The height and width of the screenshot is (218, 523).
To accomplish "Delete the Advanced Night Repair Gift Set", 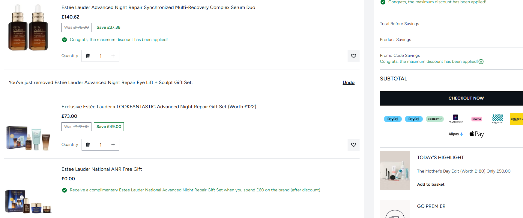I will [x=88, y=145].
